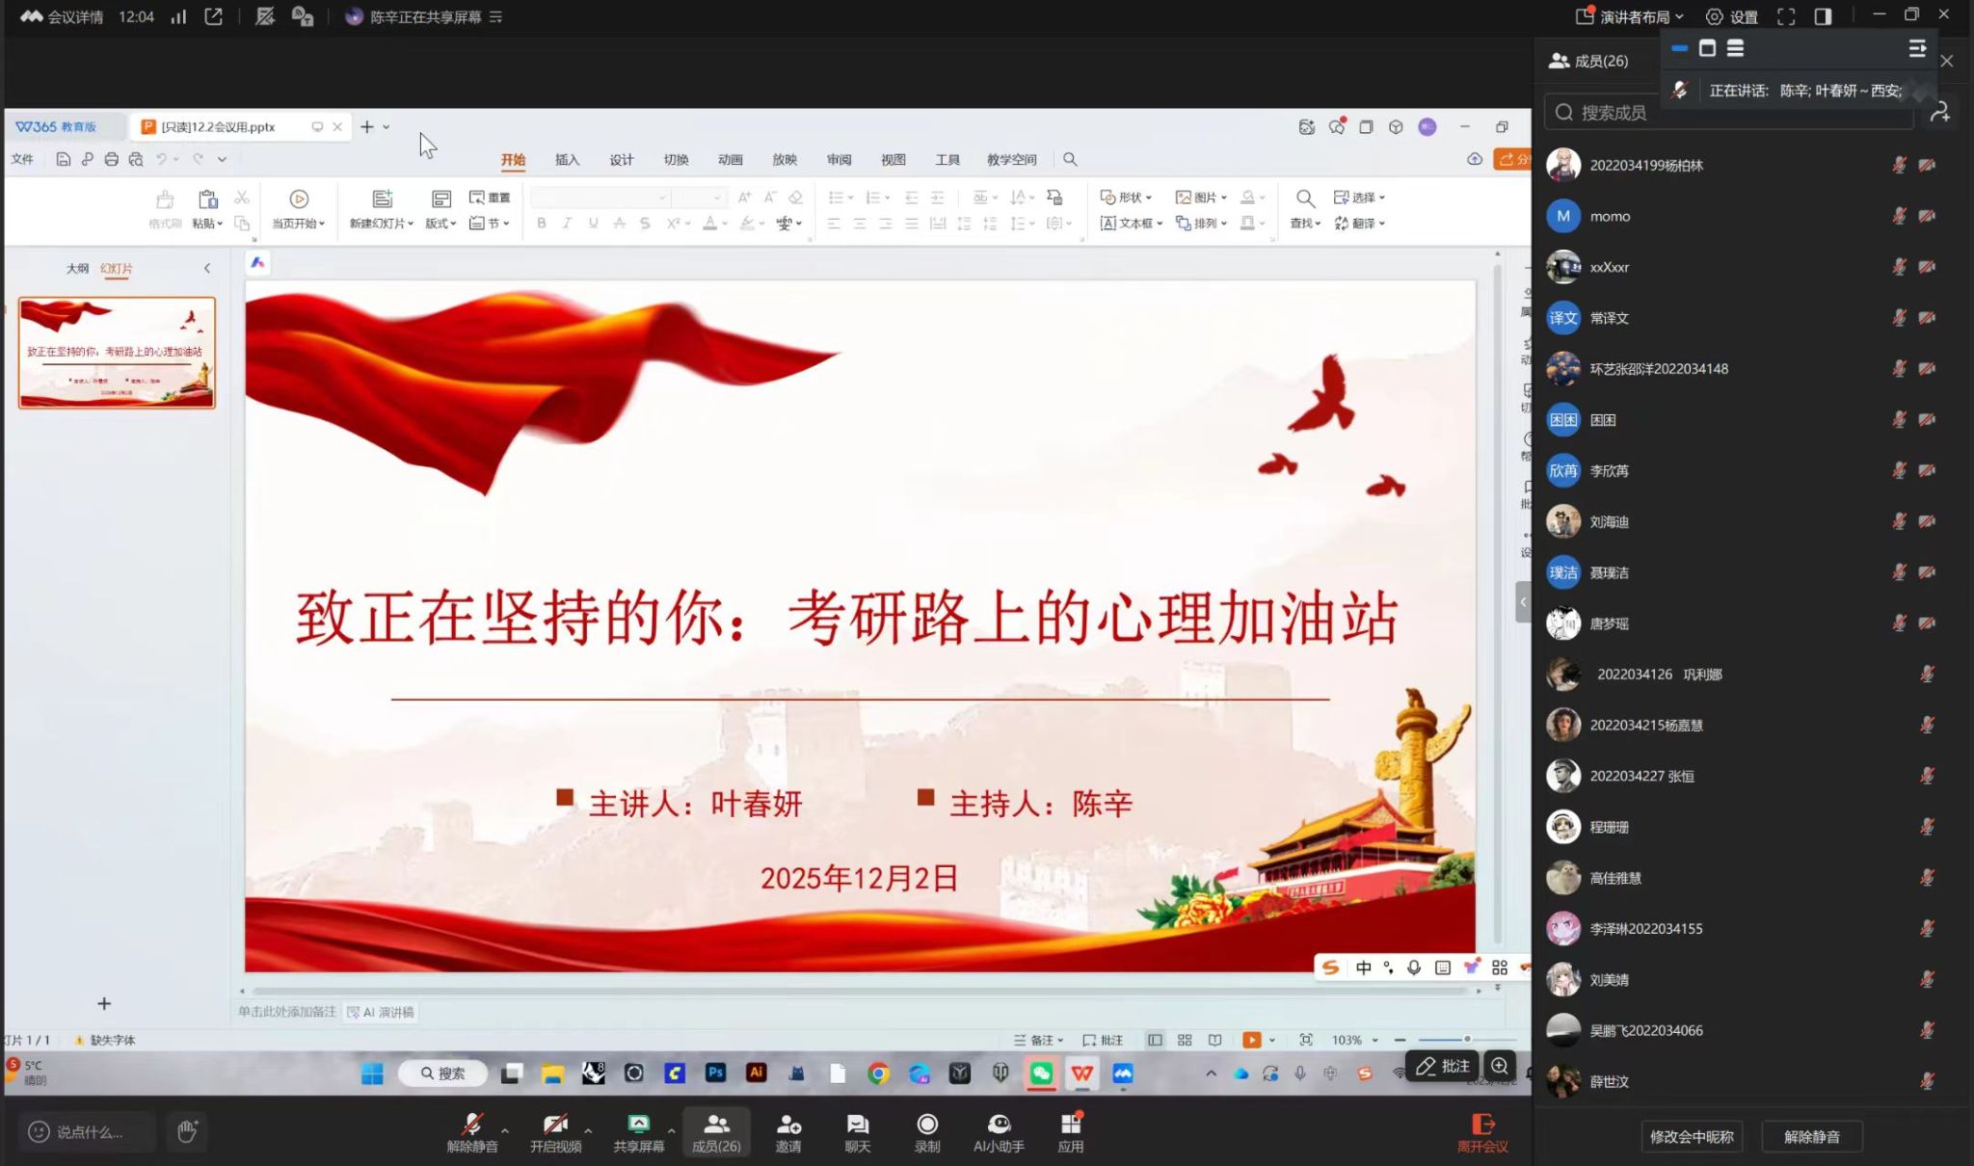Open the AI小助手 assistant icon

(x=999, y=1126)
